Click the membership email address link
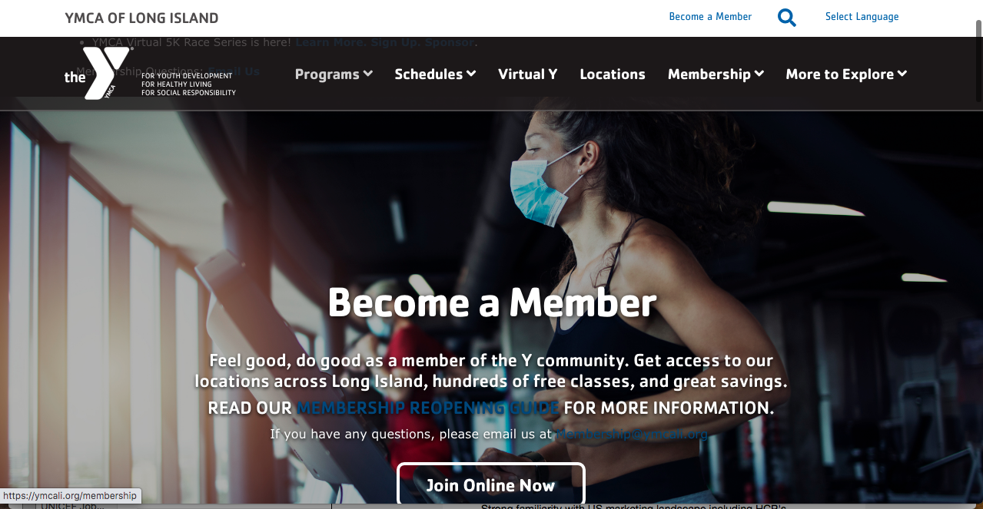The height and width of the screenshot is (509, 983). [632, 435]
